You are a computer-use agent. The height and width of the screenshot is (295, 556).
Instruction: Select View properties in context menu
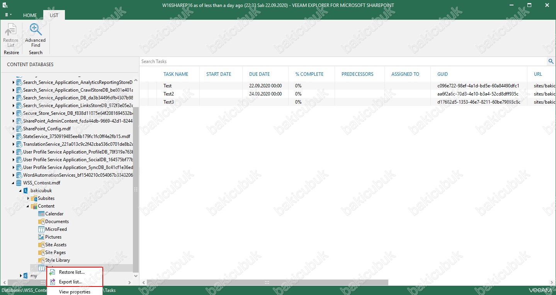coord(75,292)
